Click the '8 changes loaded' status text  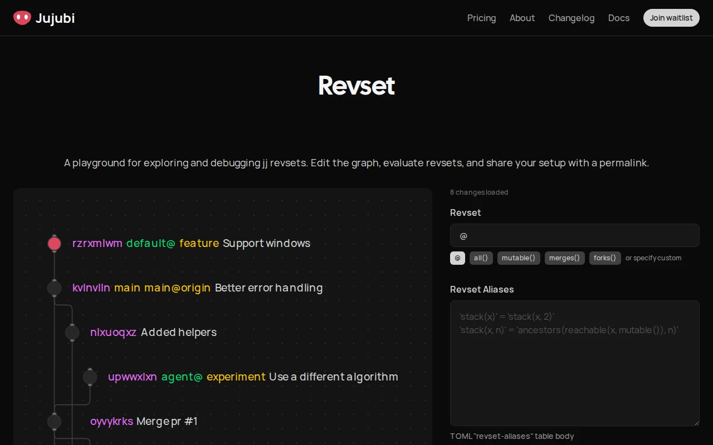point(479,192)
